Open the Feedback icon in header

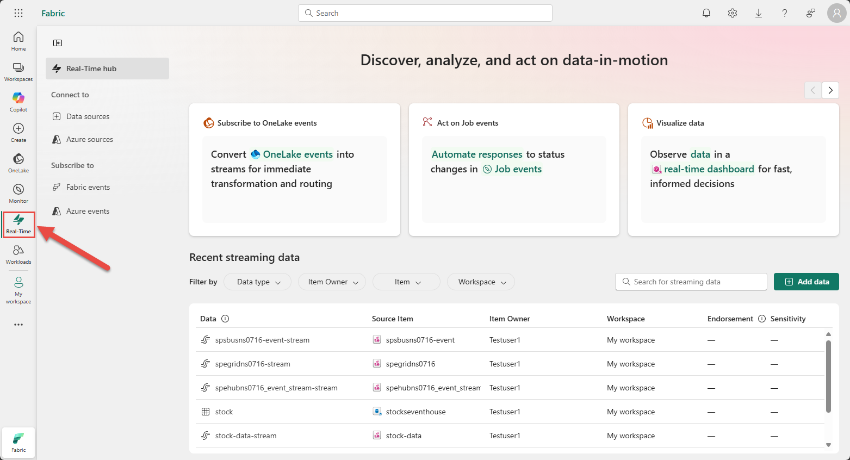click(811, 13)
